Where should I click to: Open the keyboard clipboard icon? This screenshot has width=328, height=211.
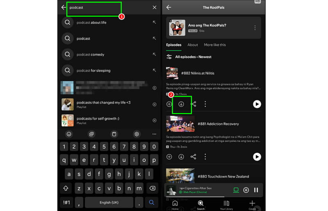114,134
